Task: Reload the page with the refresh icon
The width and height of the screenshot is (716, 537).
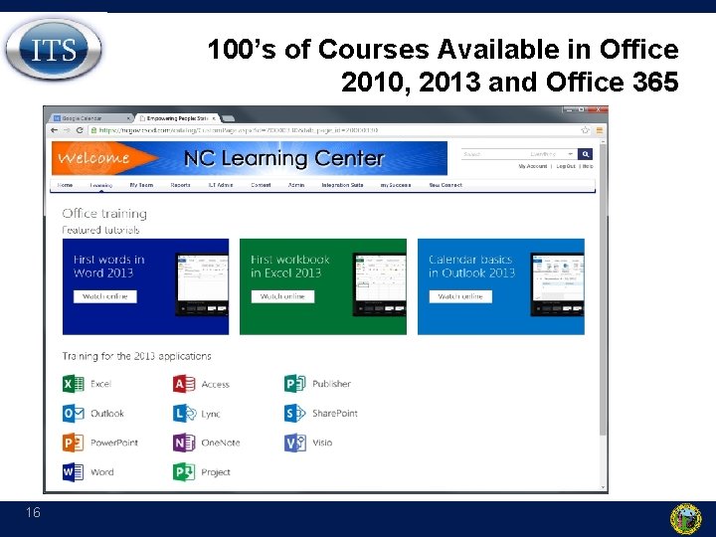Action: [80, 130]
